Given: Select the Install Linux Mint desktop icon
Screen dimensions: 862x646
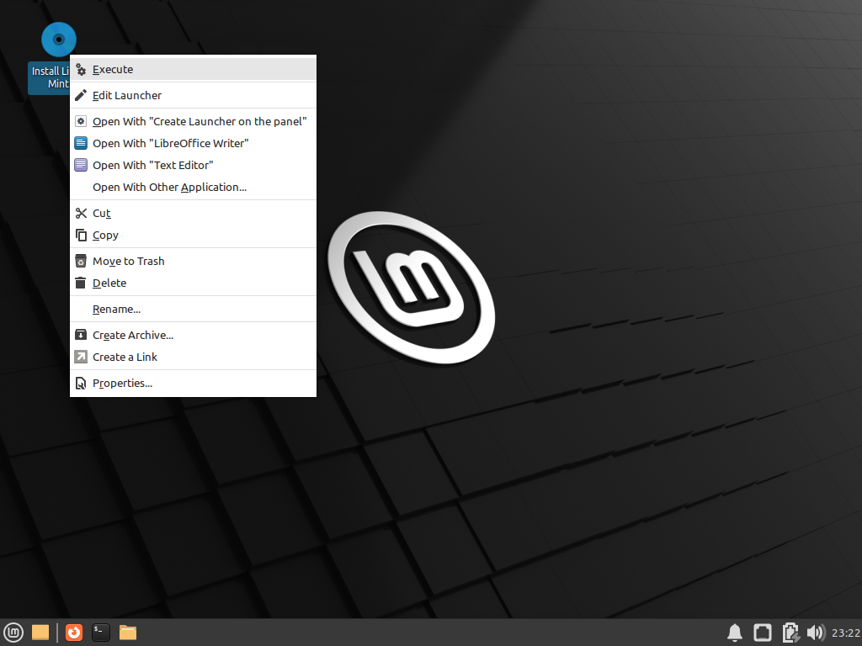Looking at the screenshot, I should (x=58, y=40).
